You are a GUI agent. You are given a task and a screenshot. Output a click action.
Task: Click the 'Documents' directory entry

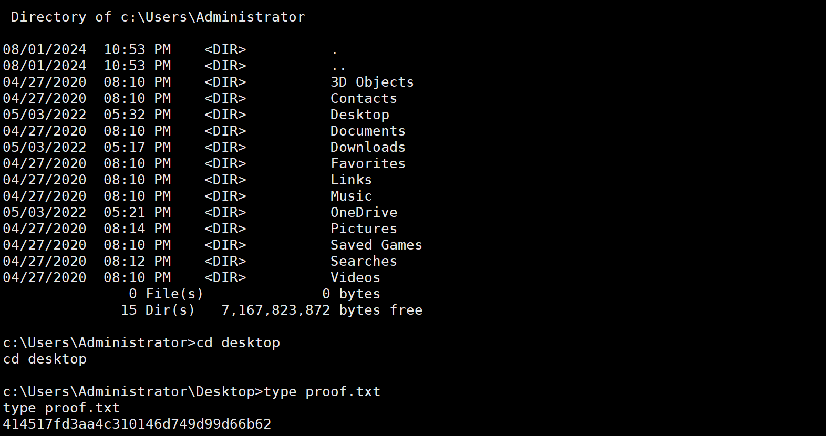368,131
